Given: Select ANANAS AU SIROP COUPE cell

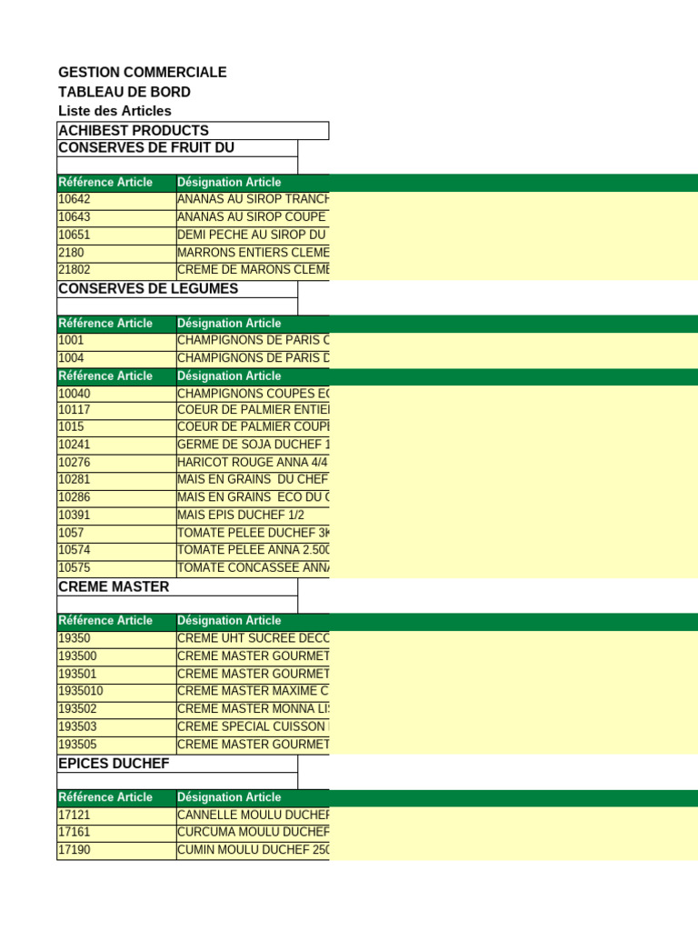Looking at the screenshot, I should click(253, 218).
